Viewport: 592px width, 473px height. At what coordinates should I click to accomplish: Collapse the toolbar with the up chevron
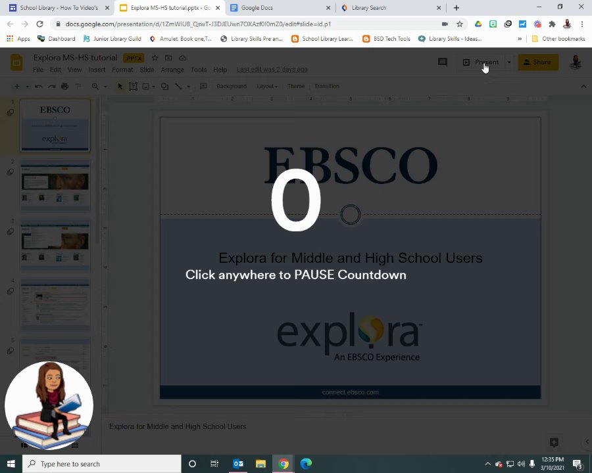[583, 86]
